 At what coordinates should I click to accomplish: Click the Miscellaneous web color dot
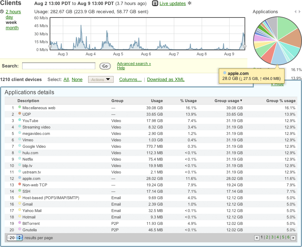coord(19,107)
